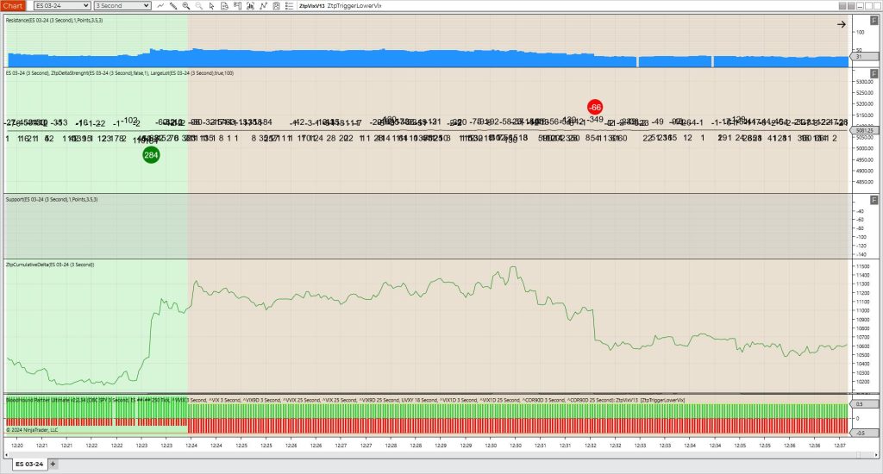Image resolution: width=883 pixels, height=474 pixels.
Task: Select the Support indicator panel label
Action: pyautogui.click(x=52, y=199)
